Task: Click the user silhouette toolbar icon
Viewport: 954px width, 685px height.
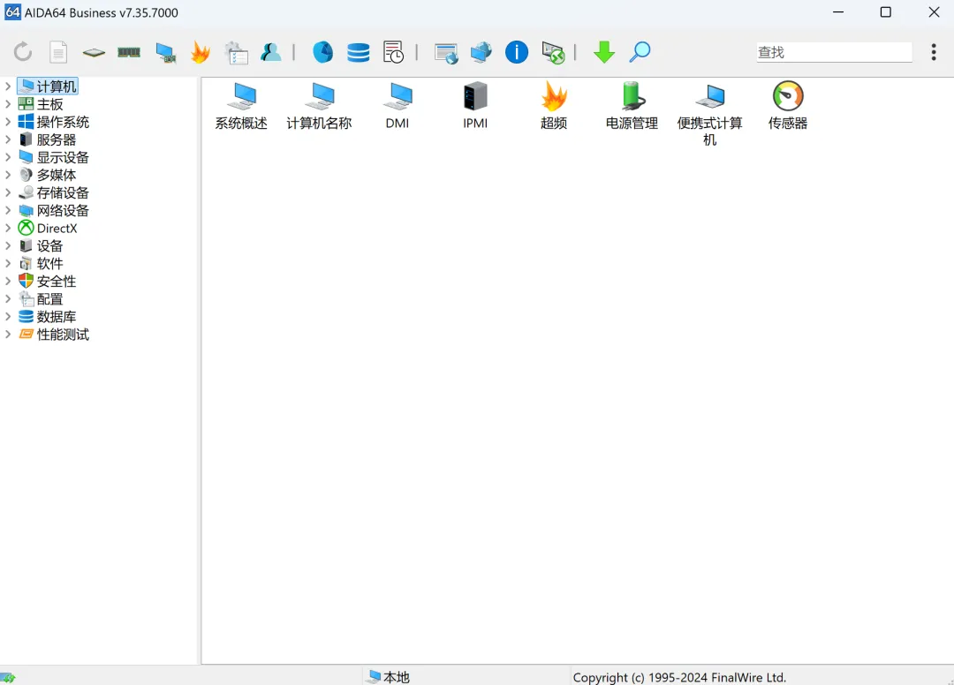Action: 271,52
